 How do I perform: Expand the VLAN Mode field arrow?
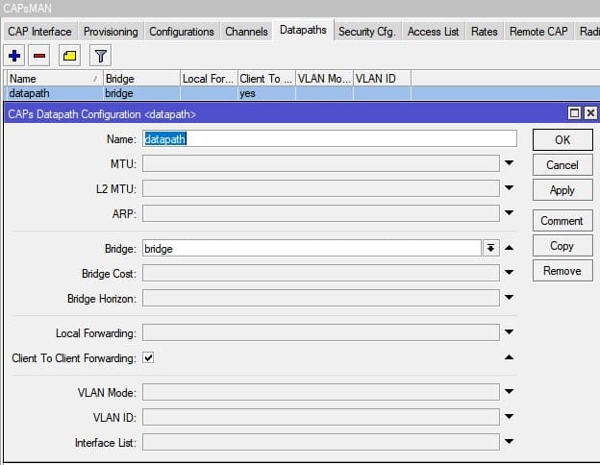click(509, 392)
